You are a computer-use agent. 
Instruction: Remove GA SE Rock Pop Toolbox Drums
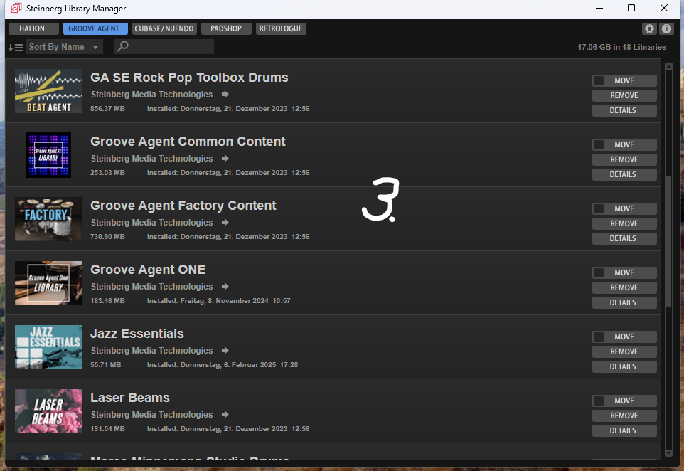click(x=624, y=95)
